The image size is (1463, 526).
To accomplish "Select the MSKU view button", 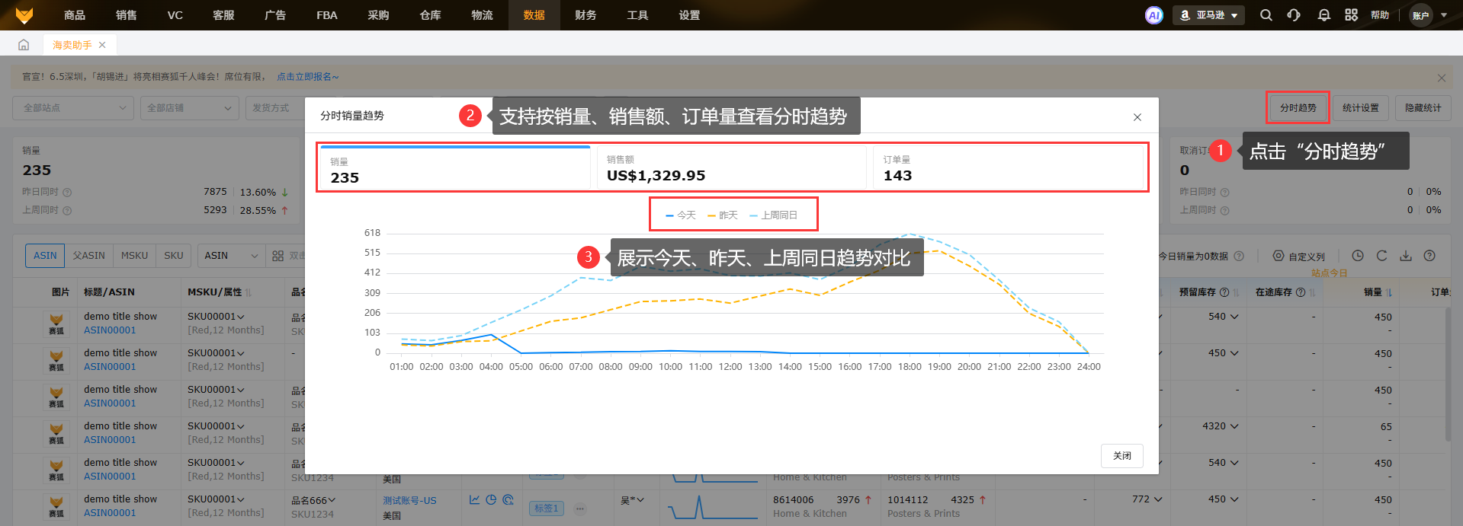I will 135,256.
